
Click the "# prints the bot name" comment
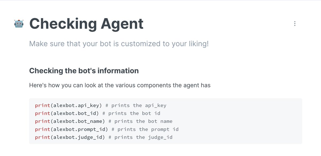140,121
